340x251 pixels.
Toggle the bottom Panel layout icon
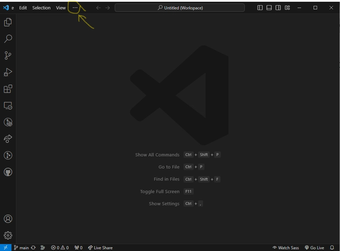point(269,8)
